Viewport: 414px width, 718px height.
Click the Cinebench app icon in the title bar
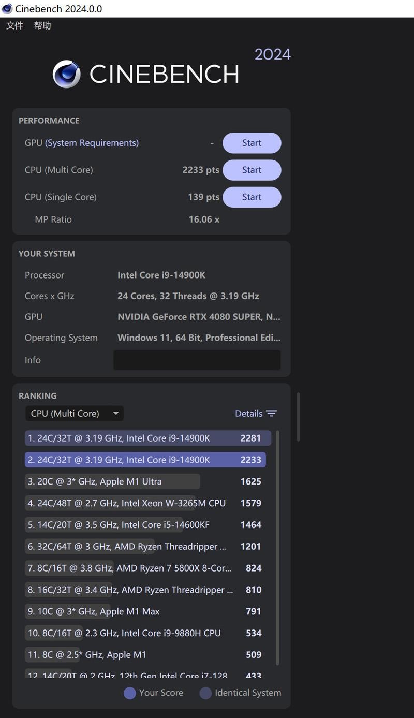click(x=7, y=9)
